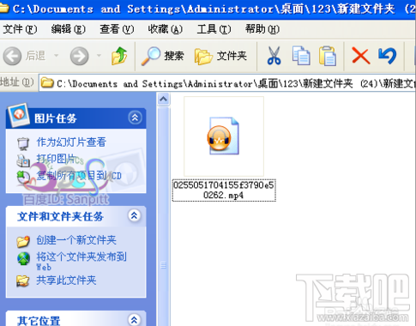Screen dimensions: 416x326
Task: Select the mp4 file thumbnail
Action: (x=224, y=136)
